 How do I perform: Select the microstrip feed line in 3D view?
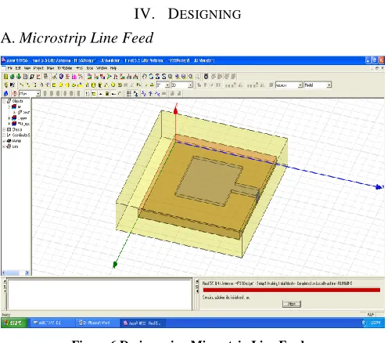click(246, 190)
